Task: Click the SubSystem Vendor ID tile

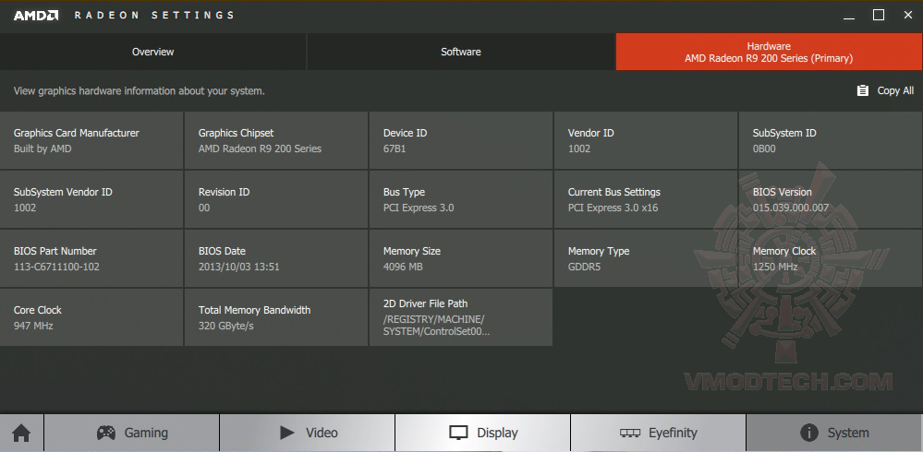Action: click(x=91, y=199)
